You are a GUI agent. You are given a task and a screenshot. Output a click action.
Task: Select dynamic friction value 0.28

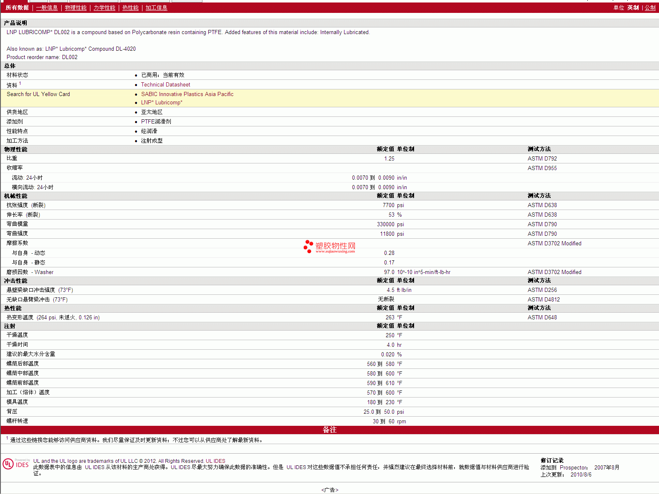click(389, 253)
